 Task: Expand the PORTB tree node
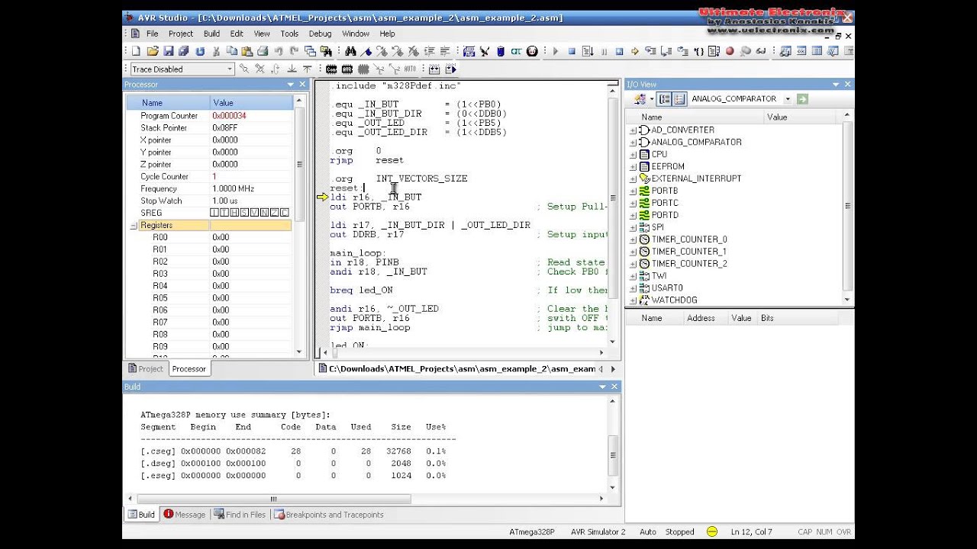[x=633, y=191]
